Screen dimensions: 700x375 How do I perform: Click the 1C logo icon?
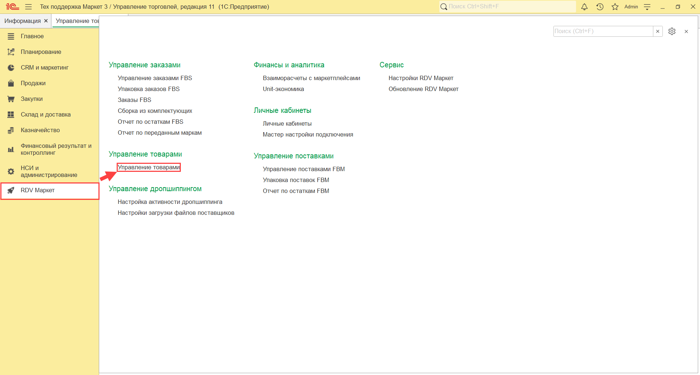point(12,7)
